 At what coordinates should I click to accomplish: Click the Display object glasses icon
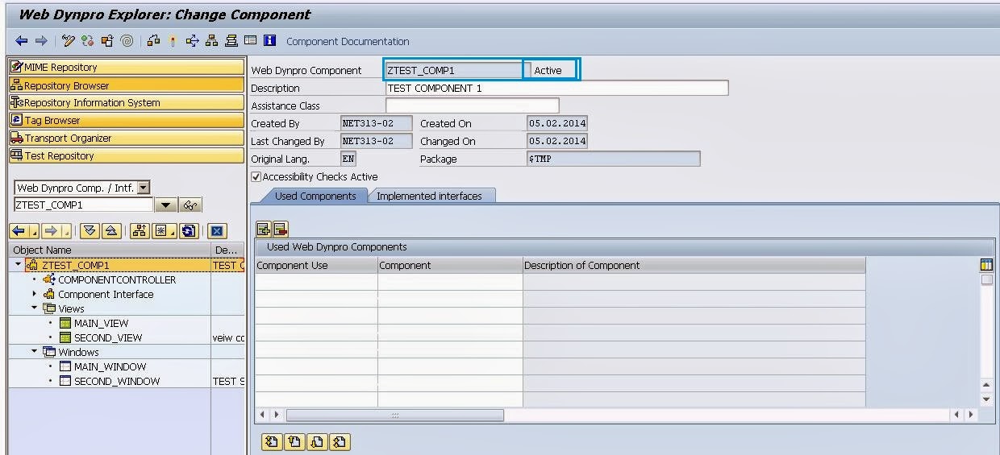191,205
